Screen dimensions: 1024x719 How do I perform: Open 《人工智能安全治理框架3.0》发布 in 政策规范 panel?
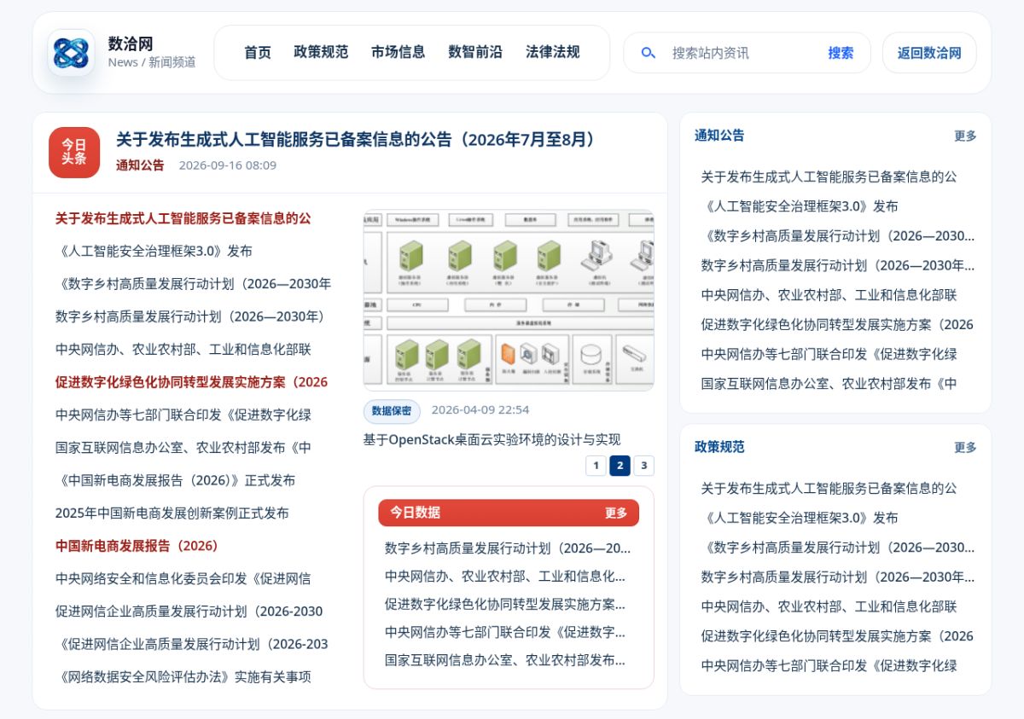pyautogui.click(x=800, y=518)
